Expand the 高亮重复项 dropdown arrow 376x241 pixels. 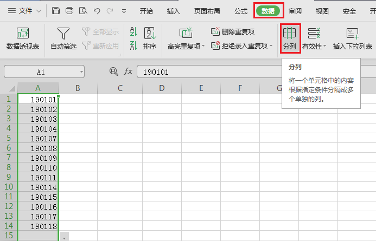click(x=203, y=46)
